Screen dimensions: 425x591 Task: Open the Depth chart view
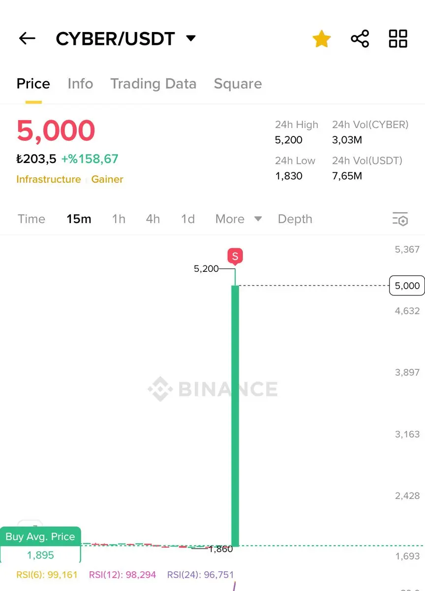(295, 219)
